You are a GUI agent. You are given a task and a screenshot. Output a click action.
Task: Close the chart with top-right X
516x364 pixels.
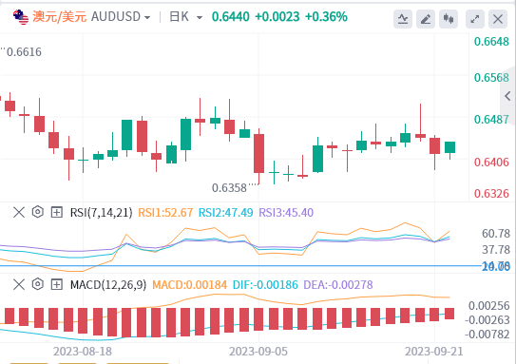click(498, 19)
